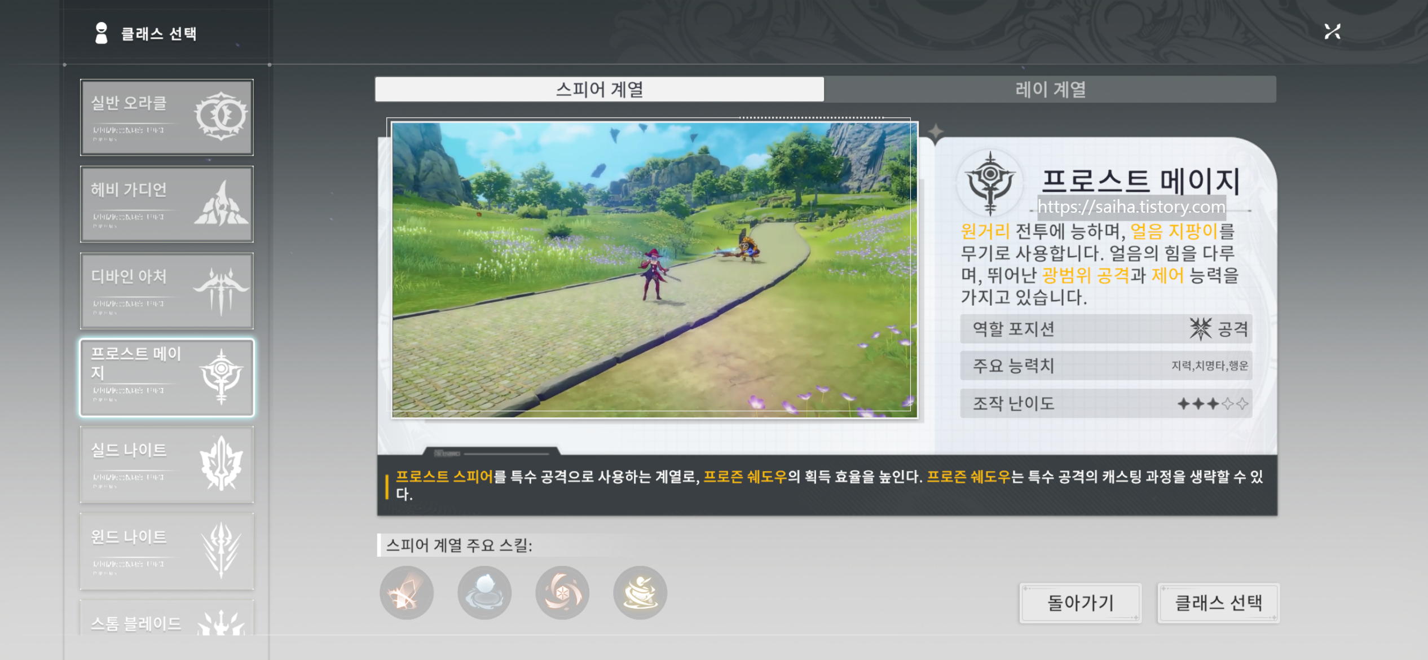Click the character icon next to 클래스 선택
The image size is (1428, 660).
point(101,33)
